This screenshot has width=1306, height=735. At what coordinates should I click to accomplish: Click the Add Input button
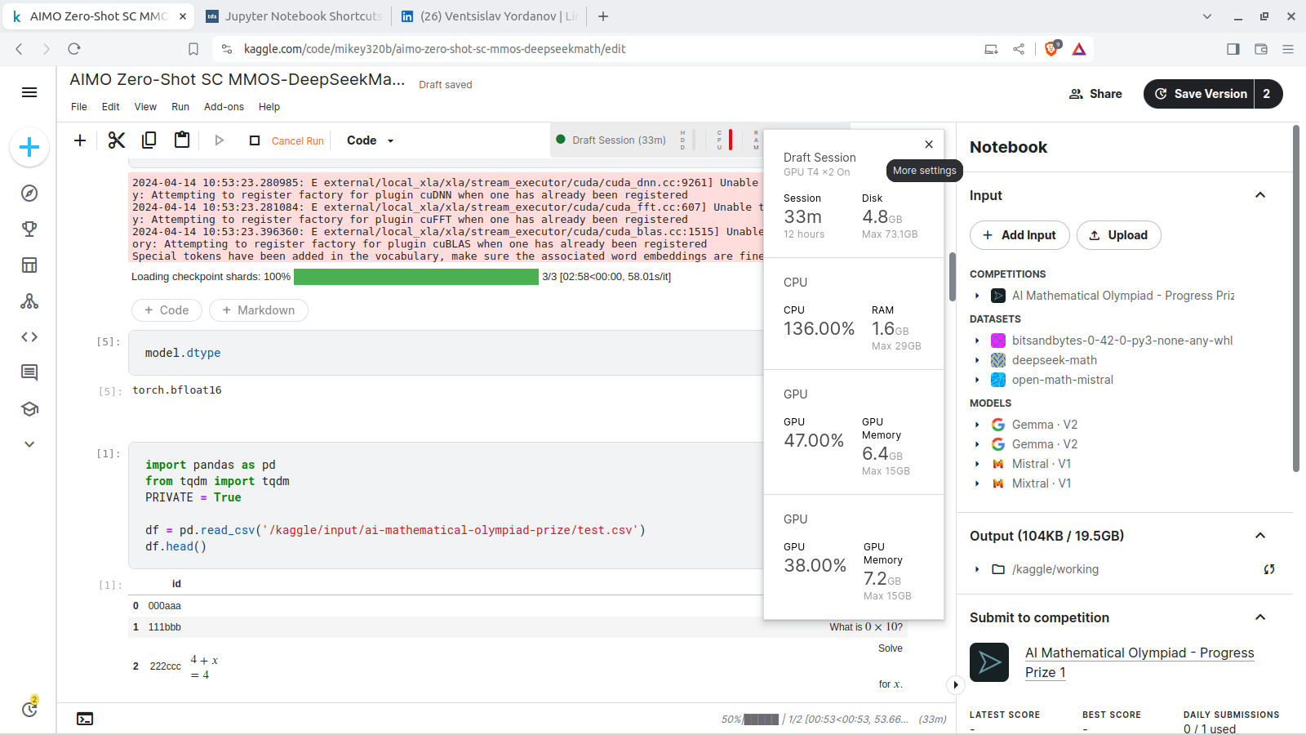pos(1019,235)
